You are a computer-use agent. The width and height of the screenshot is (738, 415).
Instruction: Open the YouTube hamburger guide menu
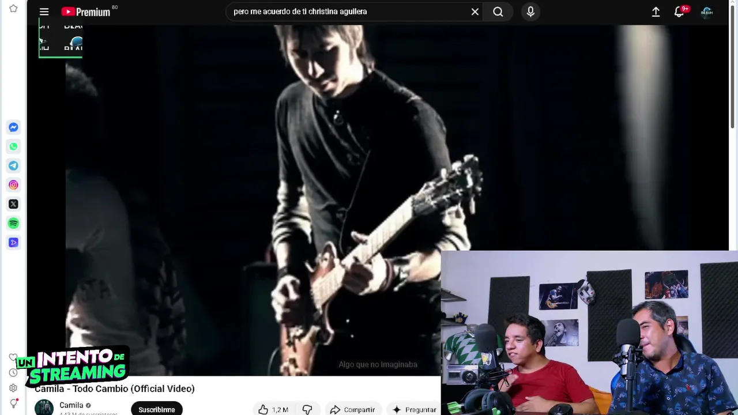[44, 12]
